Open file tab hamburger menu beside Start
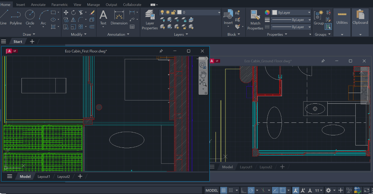Screen dimensions: 373x194 (4, 41)
